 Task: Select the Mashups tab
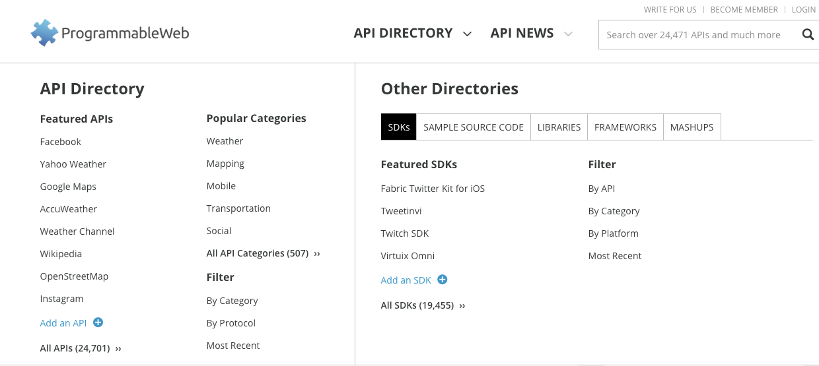692,127
